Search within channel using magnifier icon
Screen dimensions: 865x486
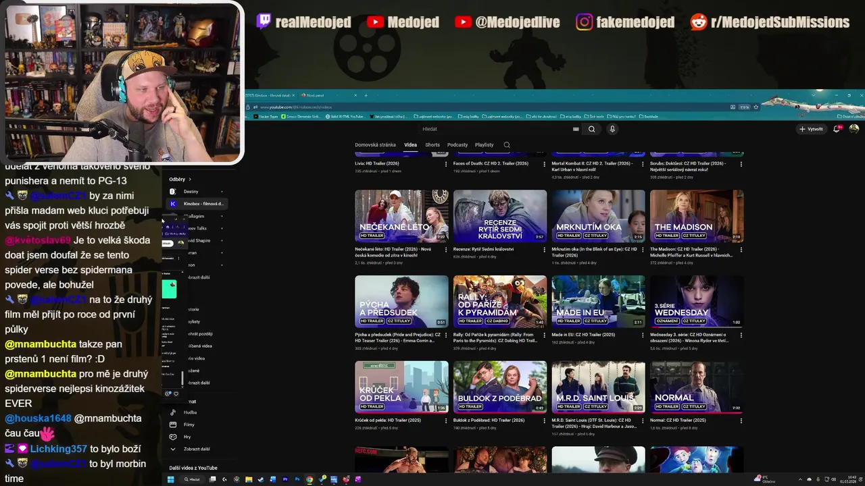tap(507, 145)
